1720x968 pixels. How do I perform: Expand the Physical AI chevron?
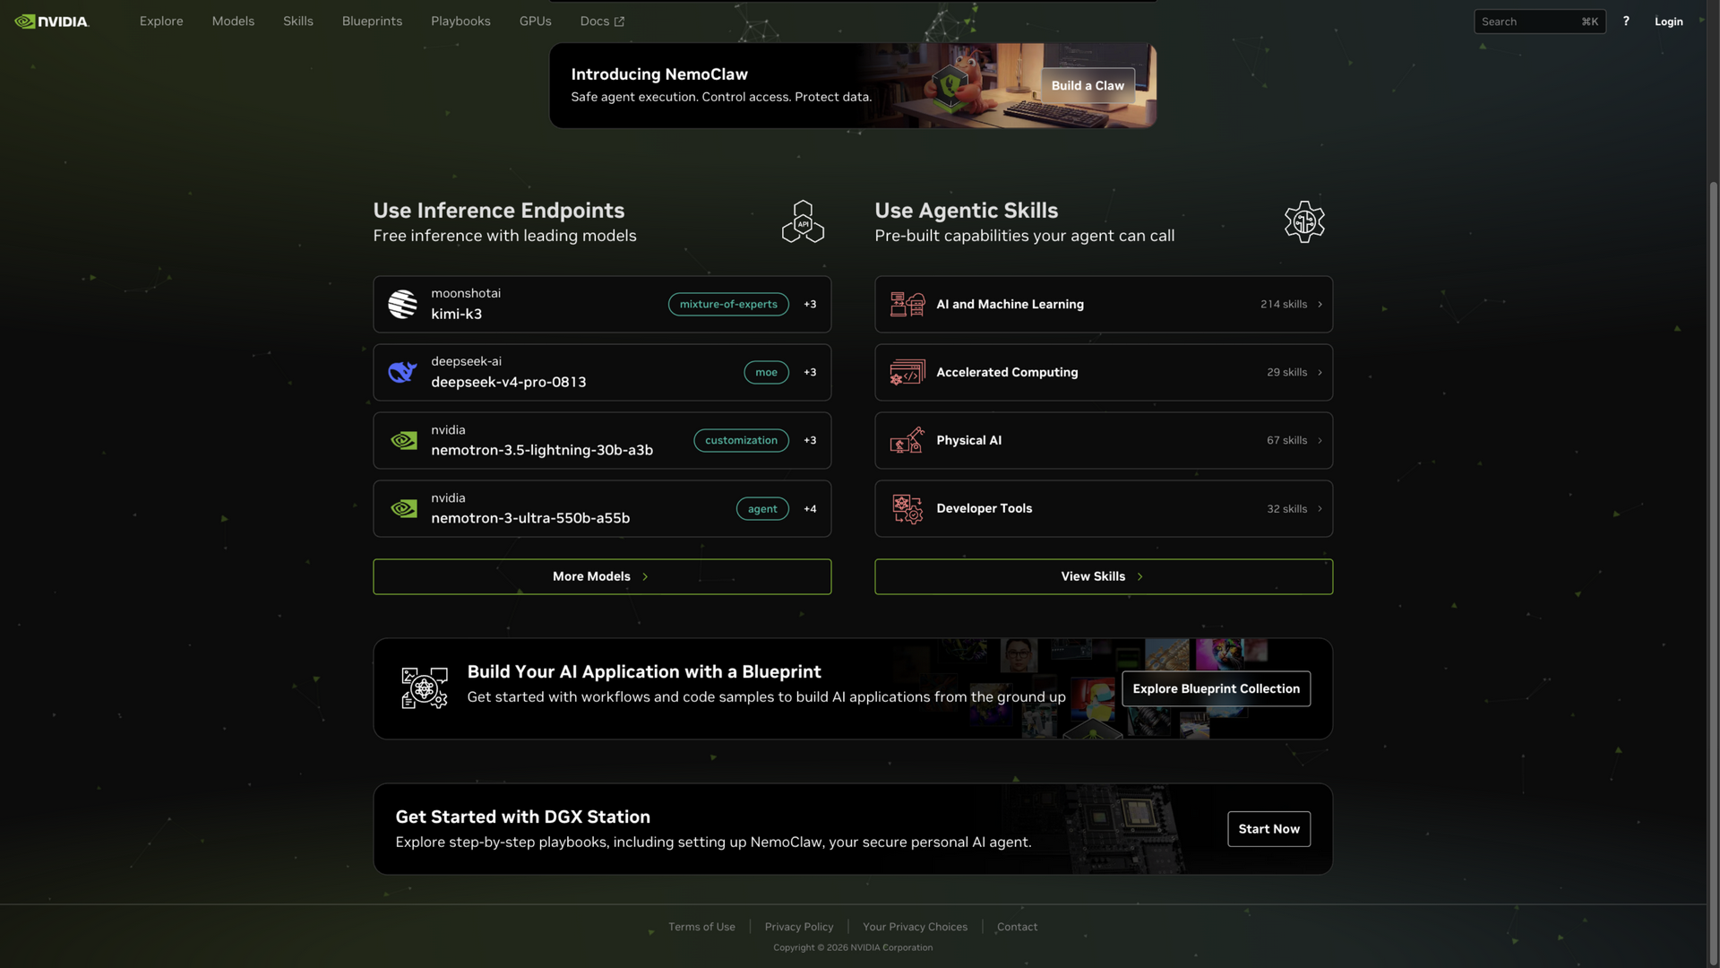click(1320, 441)
